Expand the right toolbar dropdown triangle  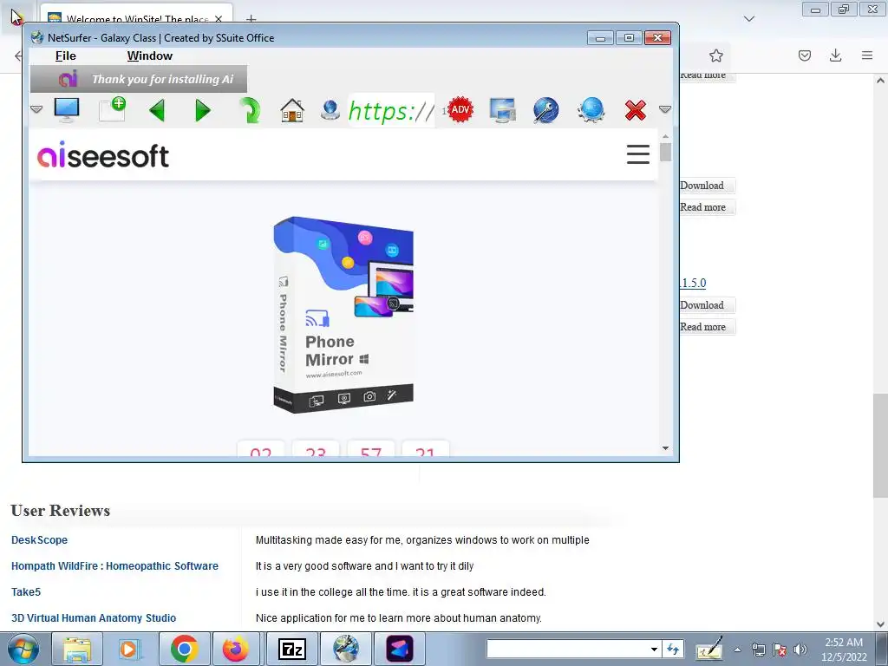point(665,109)
